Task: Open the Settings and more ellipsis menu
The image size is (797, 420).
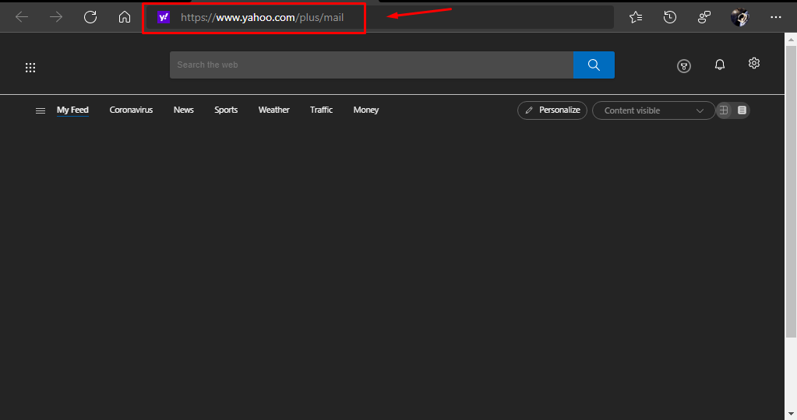Action: (776, 17)
